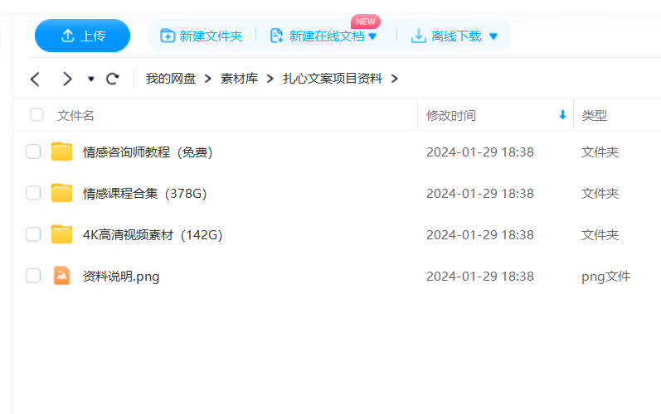
Task: Open navigation history dropdown triangle
Action: [91, 79]
